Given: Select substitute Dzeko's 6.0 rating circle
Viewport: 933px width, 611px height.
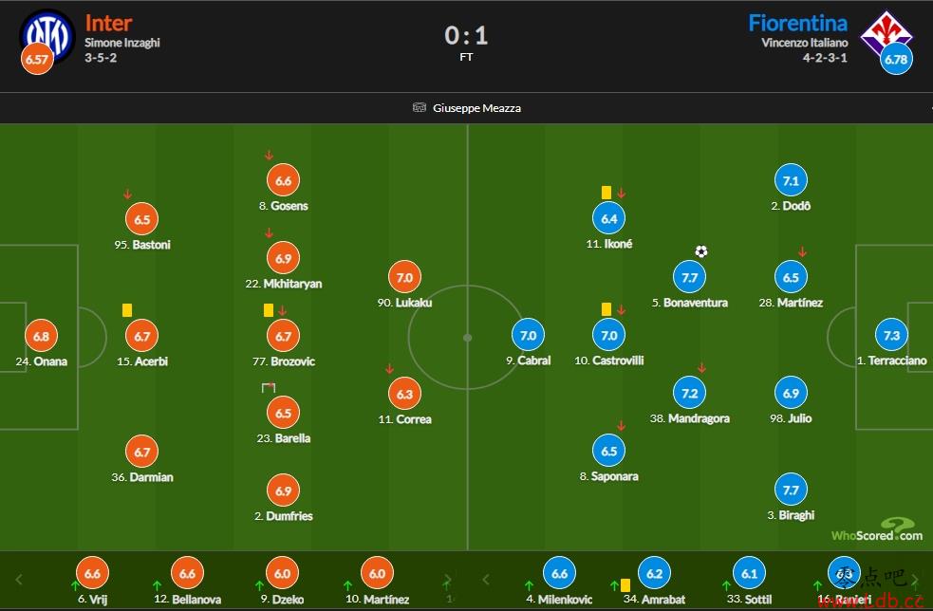Looking at the screenshot, I should [x=282, y=573].
